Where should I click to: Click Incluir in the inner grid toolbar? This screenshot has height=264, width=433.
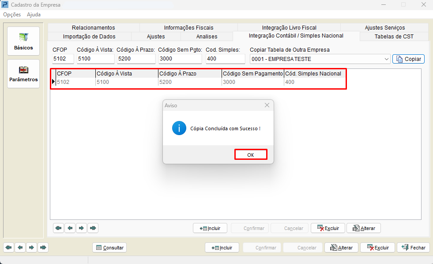point(210,228)
